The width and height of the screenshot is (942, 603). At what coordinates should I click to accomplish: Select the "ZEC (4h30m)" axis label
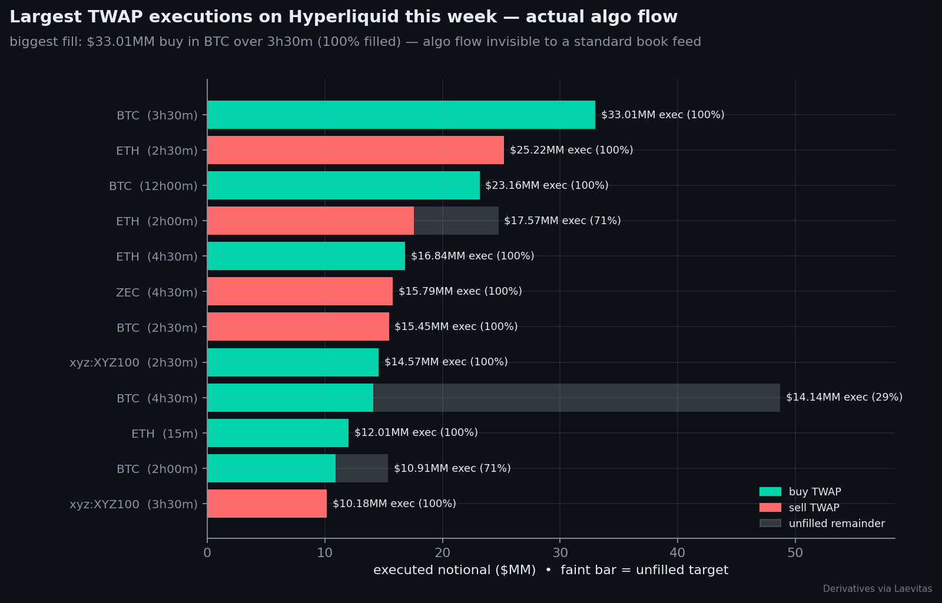157,292
